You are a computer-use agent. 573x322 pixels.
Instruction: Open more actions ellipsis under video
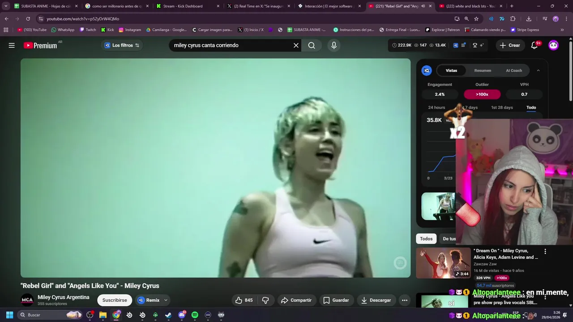coord(405,300)
